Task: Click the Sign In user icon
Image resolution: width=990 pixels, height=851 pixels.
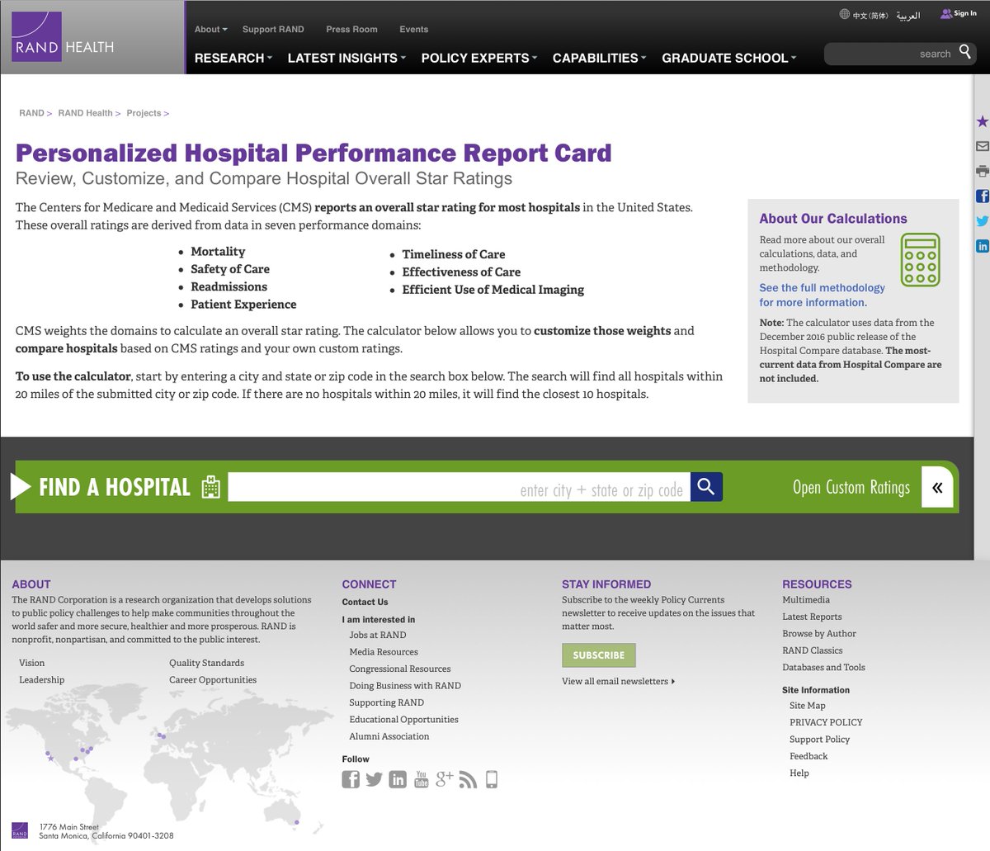Action: click(x=945, y=14)
